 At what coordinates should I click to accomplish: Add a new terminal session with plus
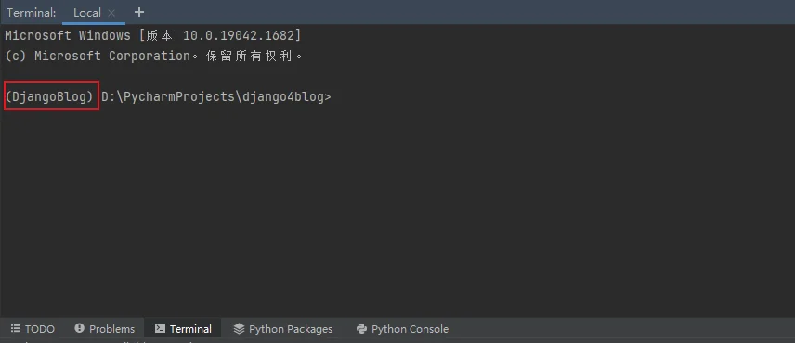point(139,12)
